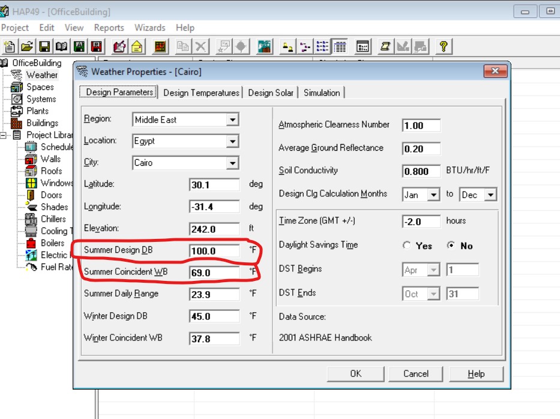Click the Latitude input field

214,185
